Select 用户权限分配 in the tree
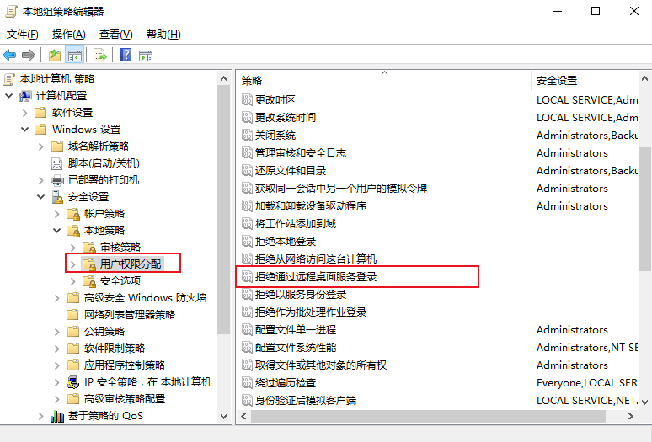Image resolution: width=652 pixels, height=442 pixels. [x=131, y=264]
